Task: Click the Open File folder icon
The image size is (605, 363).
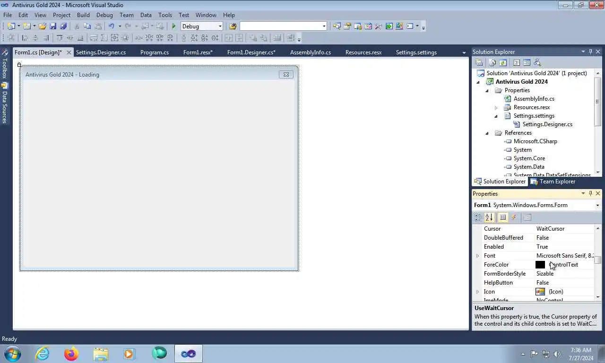Action: 43,26
